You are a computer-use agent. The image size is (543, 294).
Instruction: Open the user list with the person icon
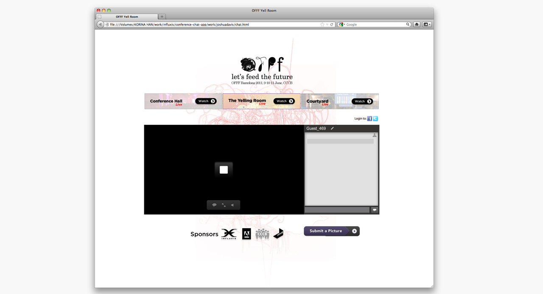pos(375,135)
